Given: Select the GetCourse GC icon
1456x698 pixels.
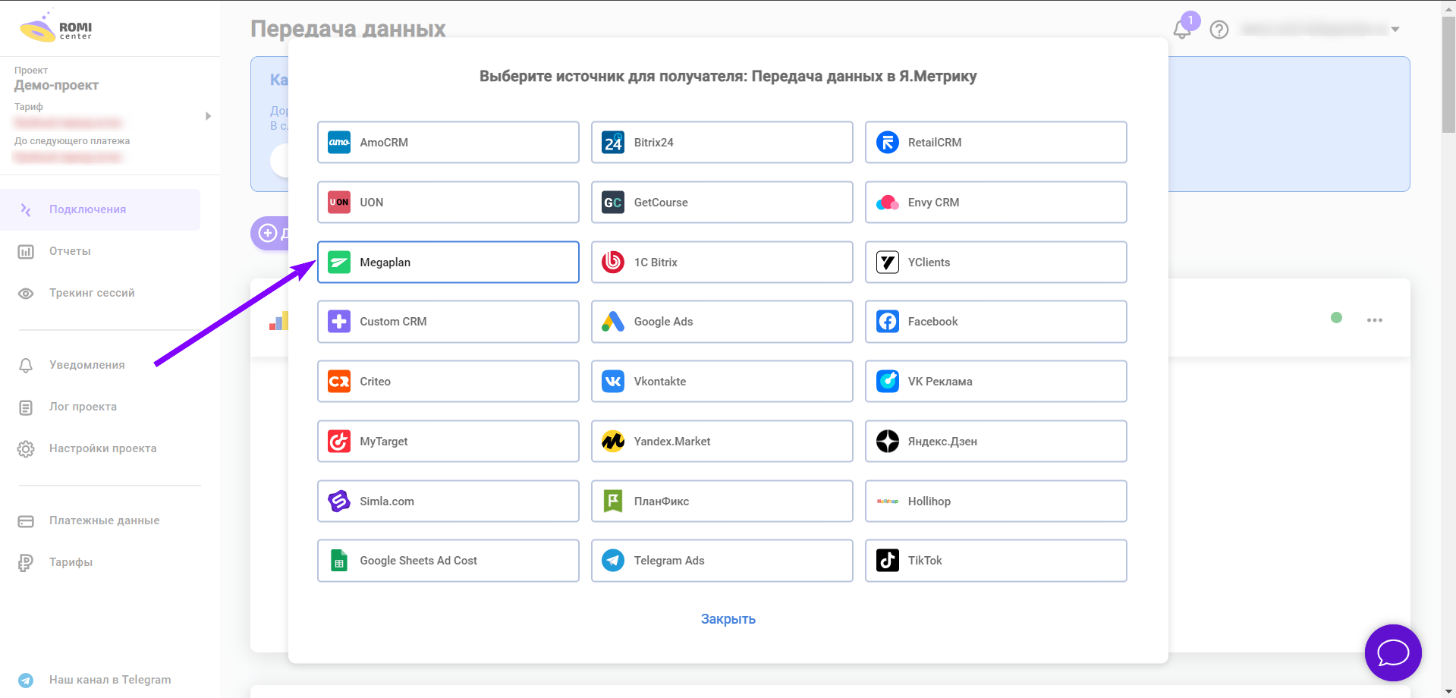Looking at the screenshot, I should click(613, 202).
